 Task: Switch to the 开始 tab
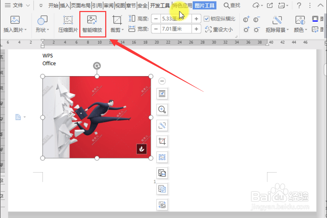click(x=53, y=6)
